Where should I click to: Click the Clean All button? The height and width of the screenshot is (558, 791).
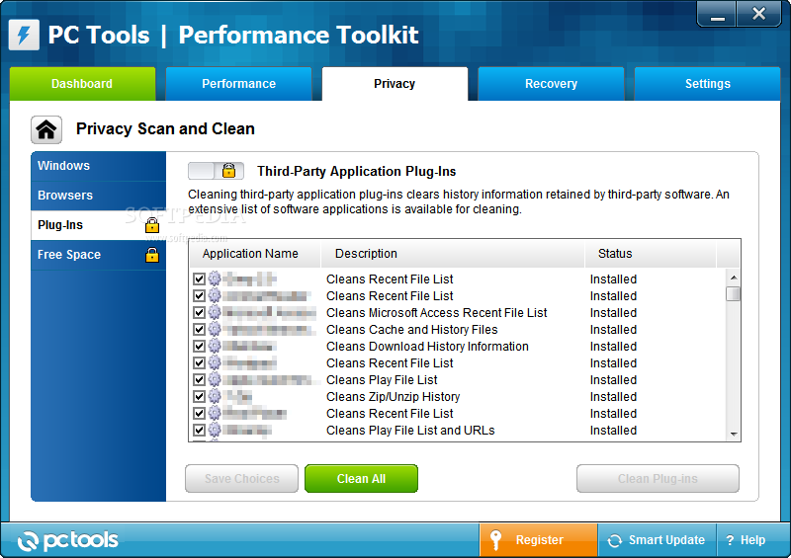[361, 478]
